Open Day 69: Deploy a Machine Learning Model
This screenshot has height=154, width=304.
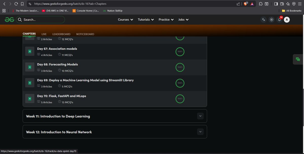[x=85, y=80]
